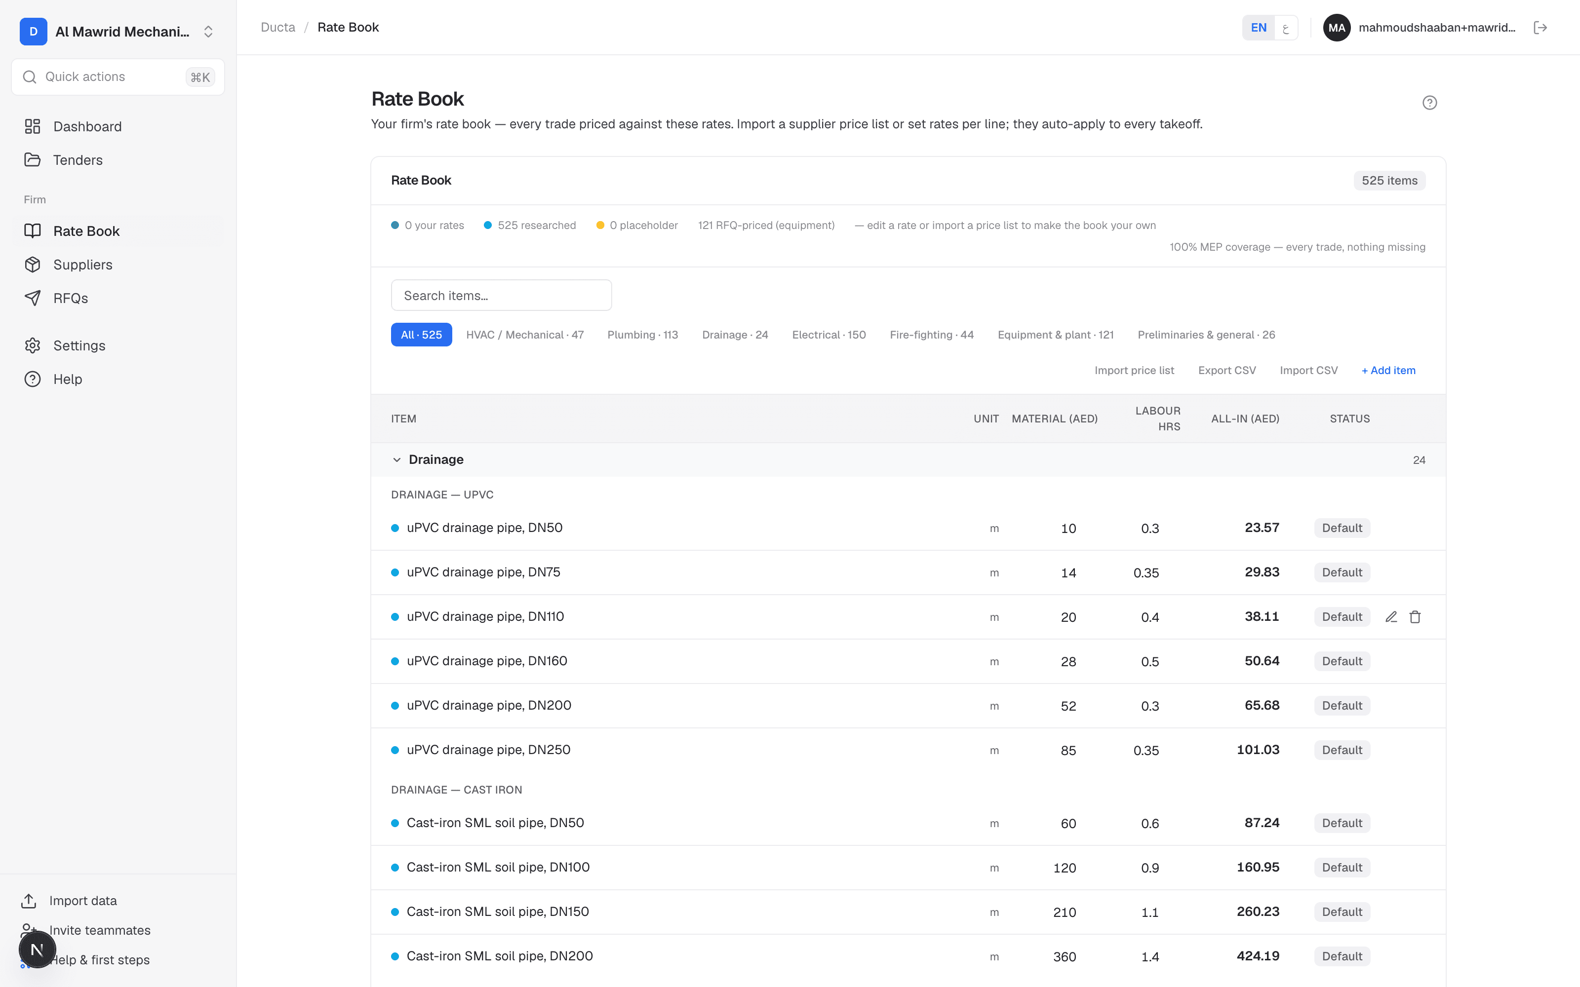Screen dimensions: 1580x987
Task: Switch language to Arabic
Action: pyautogui.click(x=1286, y=28)
